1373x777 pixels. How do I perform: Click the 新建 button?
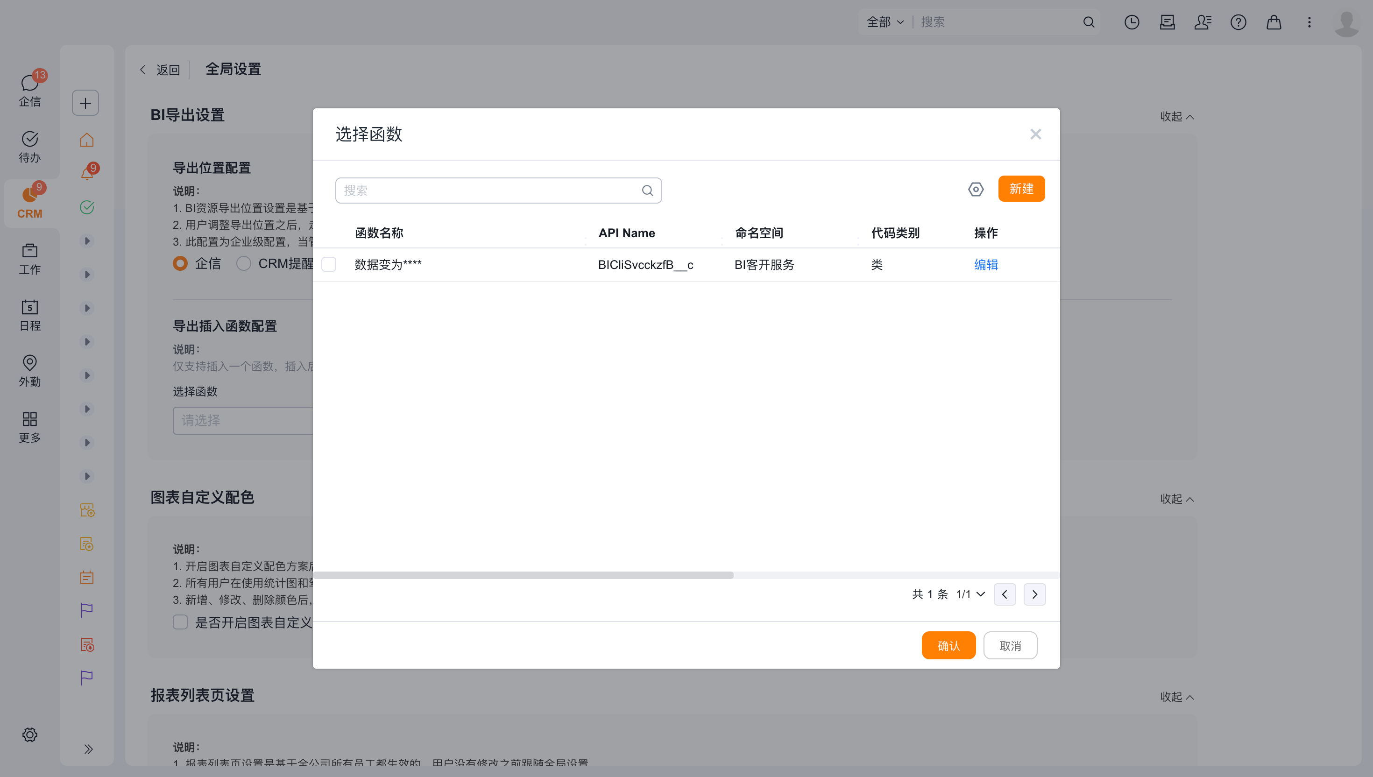coord(1021,189)
